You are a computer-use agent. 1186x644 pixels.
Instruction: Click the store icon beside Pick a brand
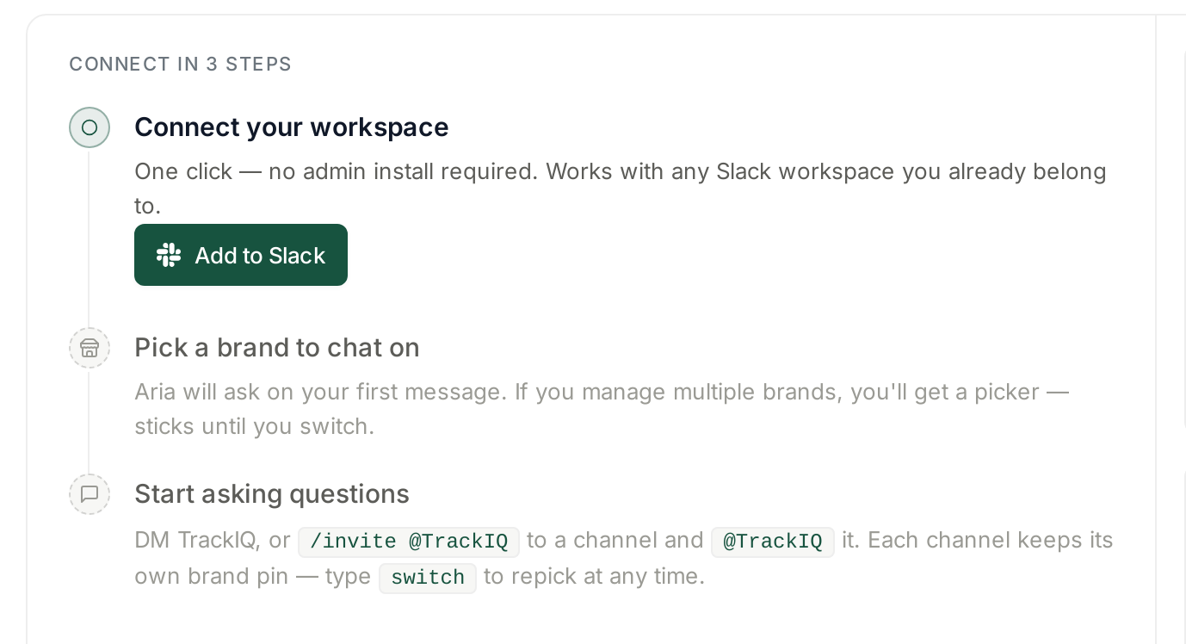[x=90, y=348]
